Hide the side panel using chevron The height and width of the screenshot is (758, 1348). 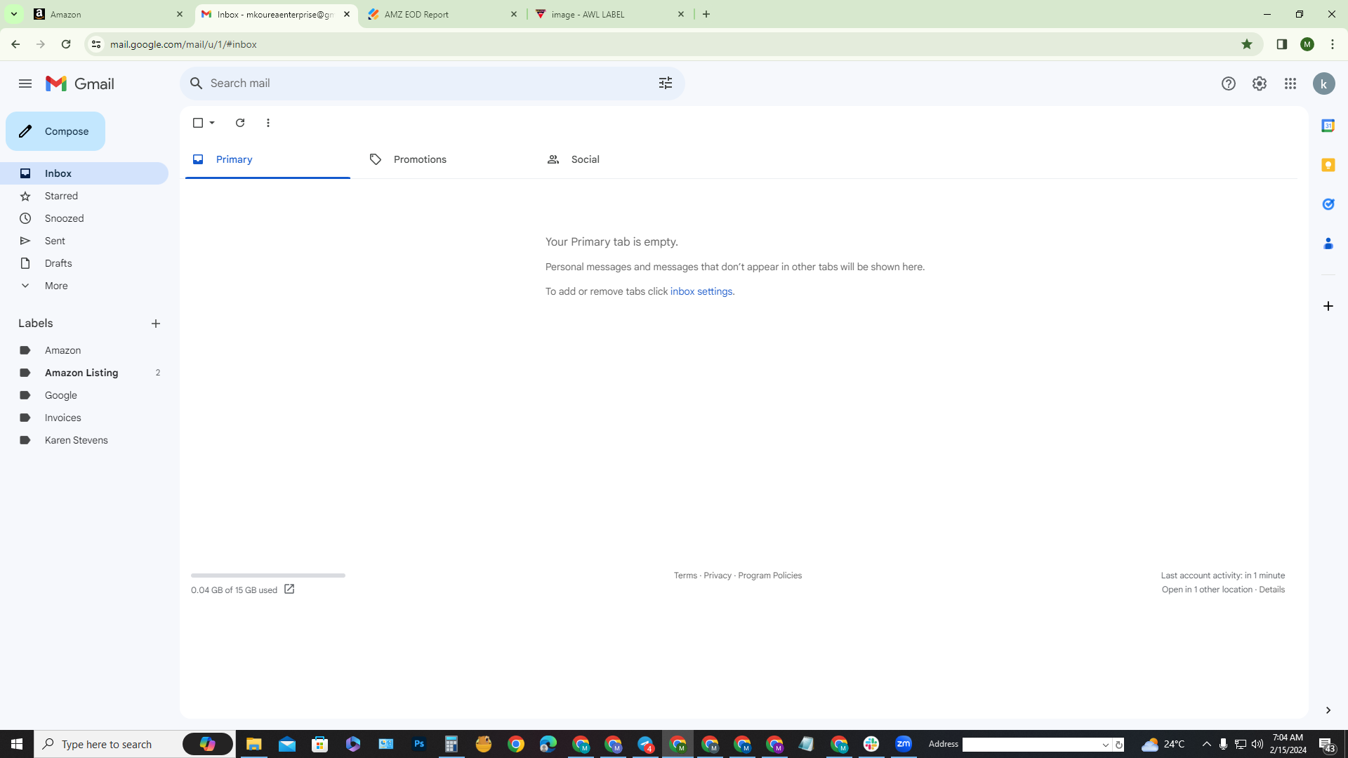(x=1328, y=710)
